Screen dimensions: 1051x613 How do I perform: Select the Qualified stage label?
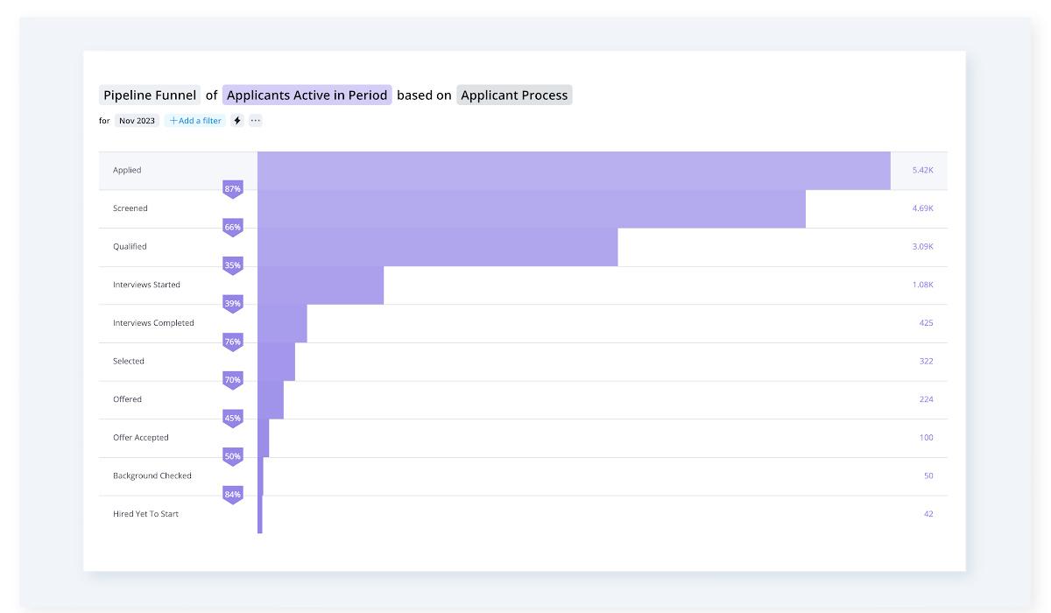(130, 247)
